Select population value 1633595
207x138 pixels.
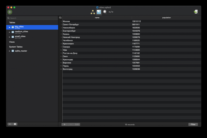136,28
